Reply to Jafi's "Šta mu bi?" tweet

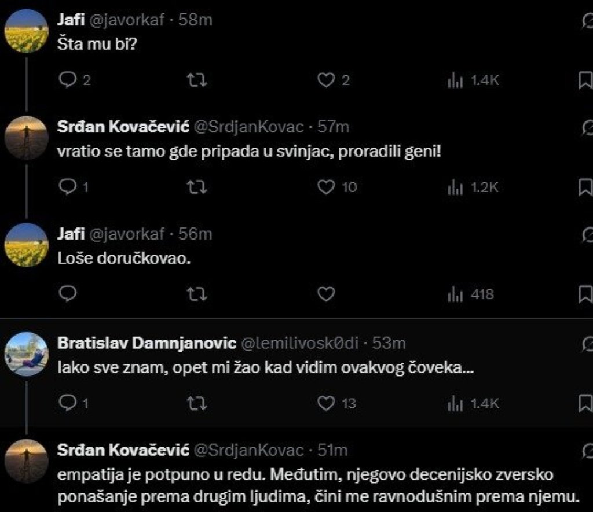68,80
